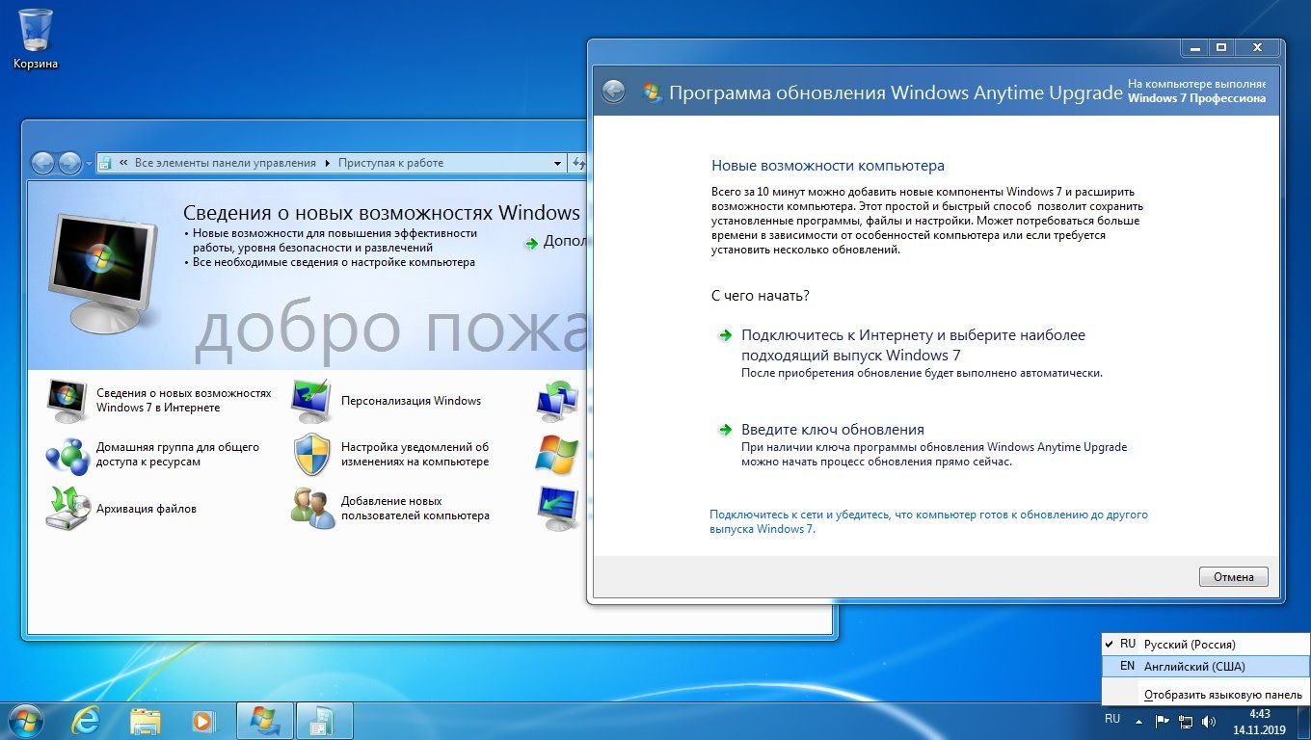This screenshot has height=740, width=1311.
Task: Open the Архивация файлов icon
Action: tap(67, 509)
